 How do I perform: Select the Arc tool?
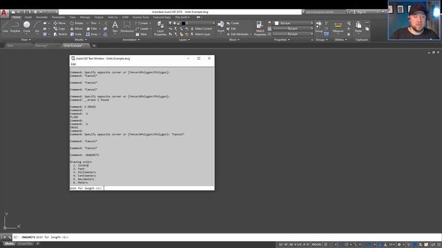[37, 27]
